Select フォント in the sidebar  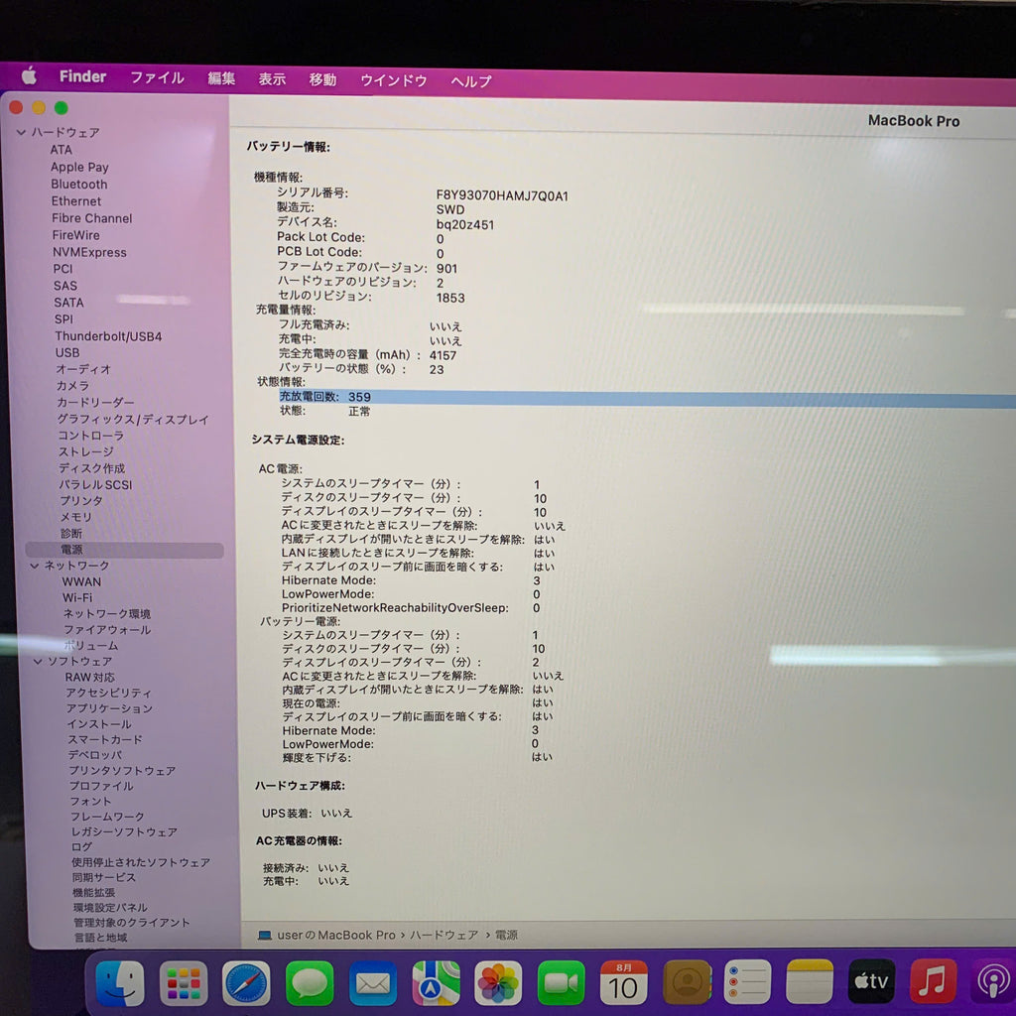point(90,802)
